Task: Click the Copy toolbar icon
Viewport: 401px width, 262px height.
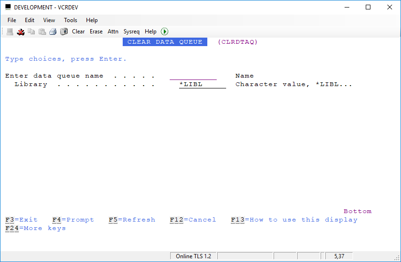Action: click(x=31, y=32)
